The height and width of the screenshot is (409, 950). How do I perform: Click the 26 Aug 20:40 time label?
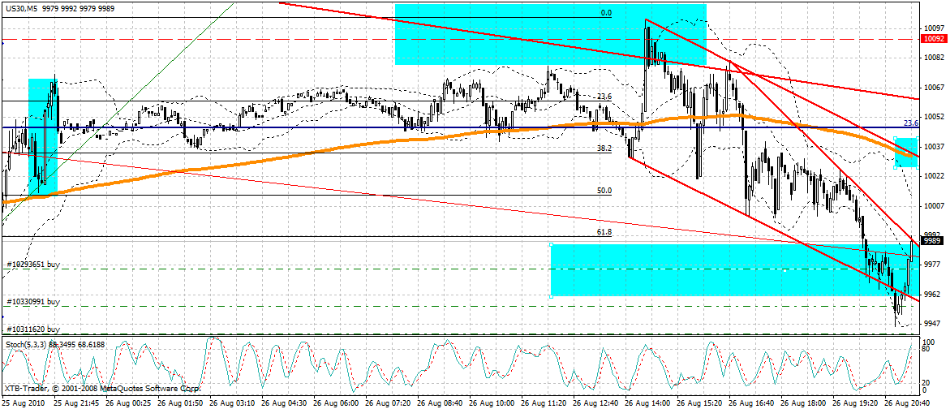click(907, 403)
